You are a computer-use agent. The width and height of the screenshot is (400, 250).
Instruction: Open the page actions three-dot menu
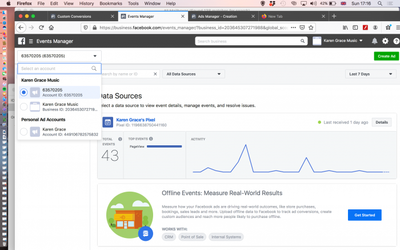293,27
